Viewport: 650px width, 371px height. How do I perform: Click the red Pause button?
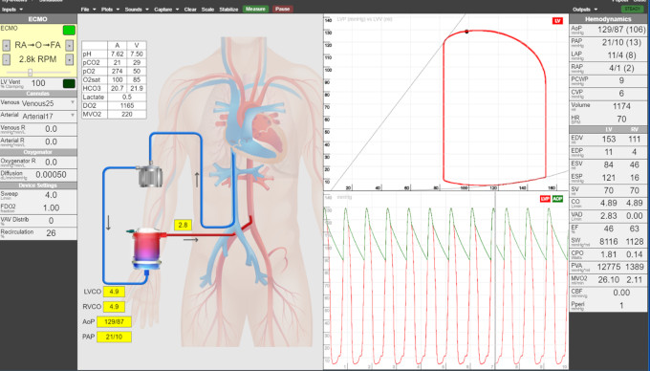(x=283, y=9)
